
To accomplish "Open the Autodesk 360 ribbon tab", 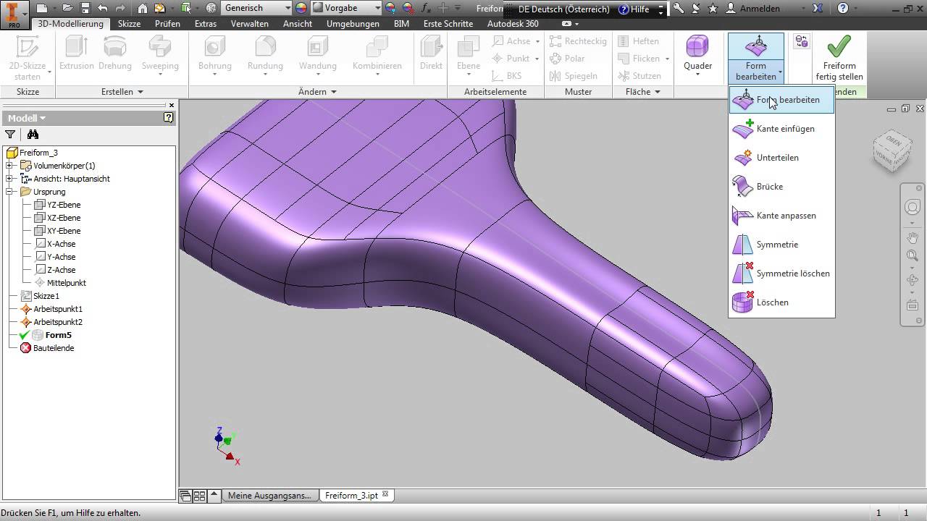I will pos(513,24).
